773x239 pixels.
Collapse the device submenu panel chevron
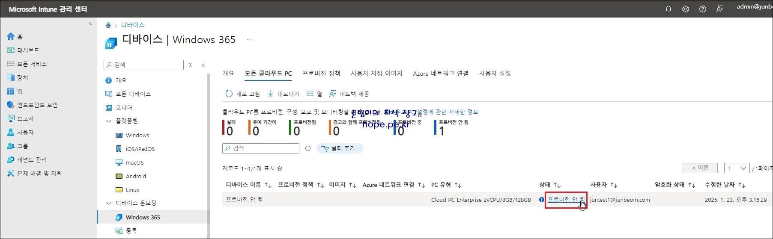(x=203, y=65)
